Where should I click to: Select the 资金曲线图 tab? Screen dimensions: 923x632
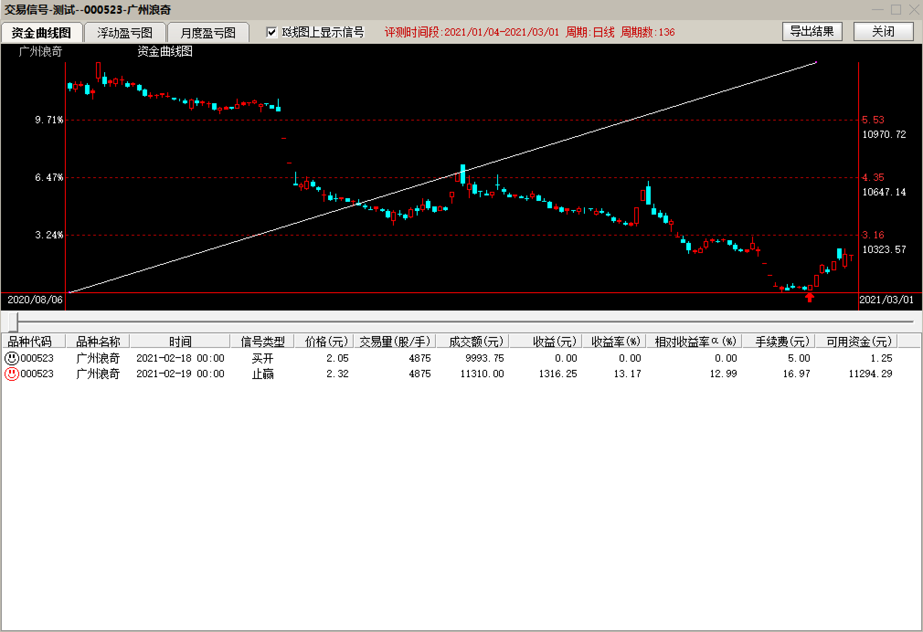pyautogui.click(x=42, y=33)
